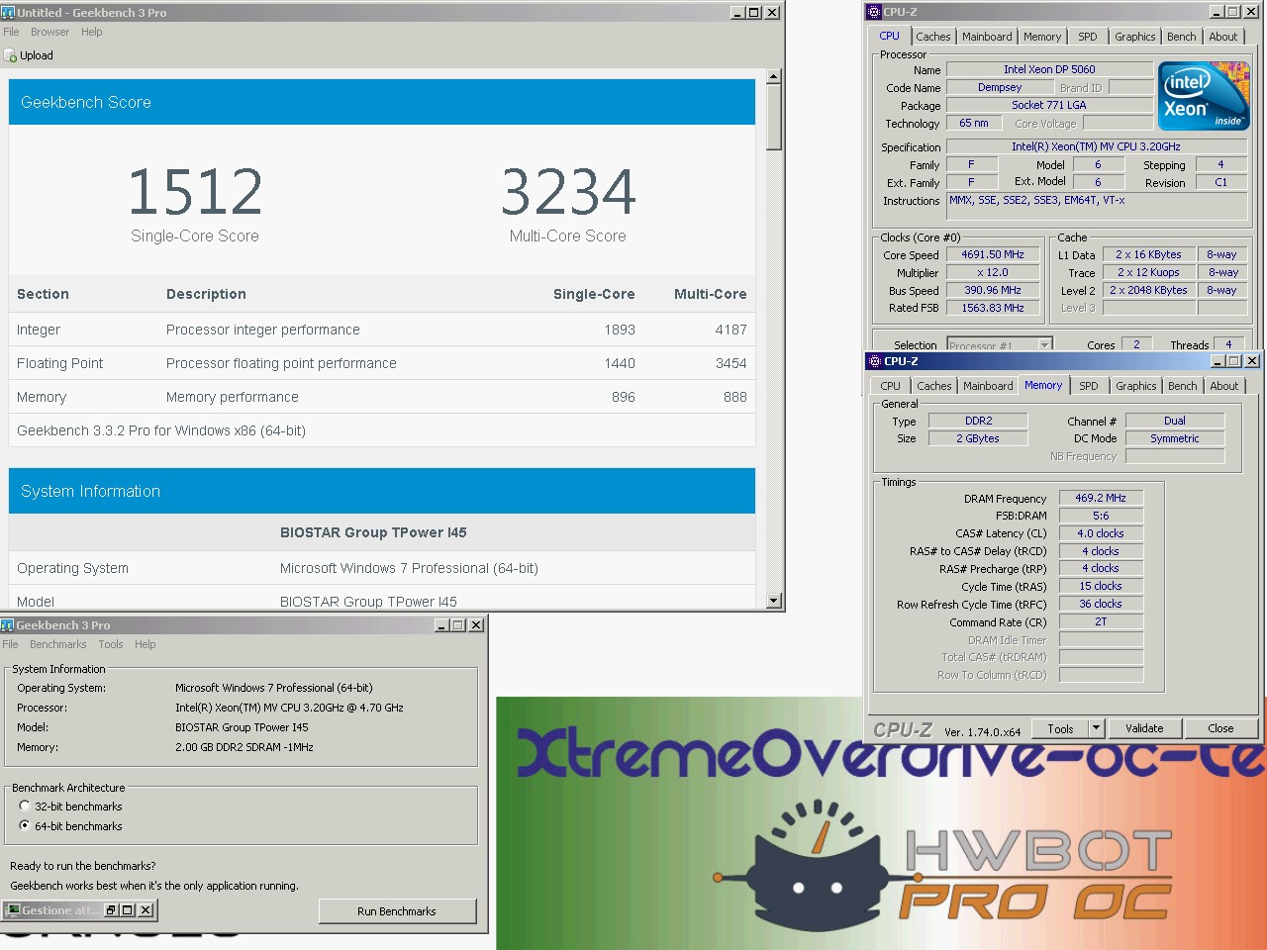This screenshot has height=950, width=1267.
Task: Click the small Geekbench 3 Pro window title icon
Action: [8, 624]
